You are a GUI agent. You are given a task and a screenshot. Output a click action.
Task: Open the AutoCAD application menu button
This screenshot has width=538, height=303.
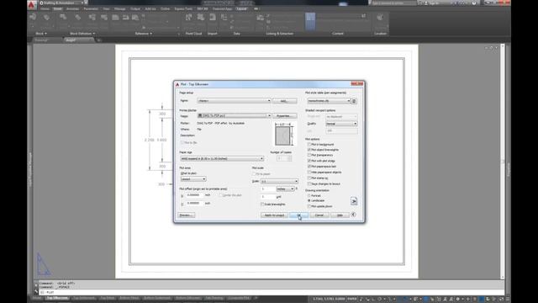click(32, 4)
